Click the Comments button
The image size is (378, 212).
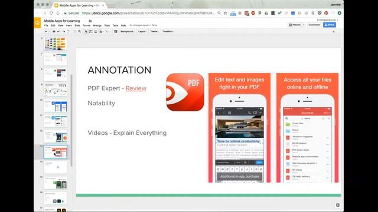(314, 25)
